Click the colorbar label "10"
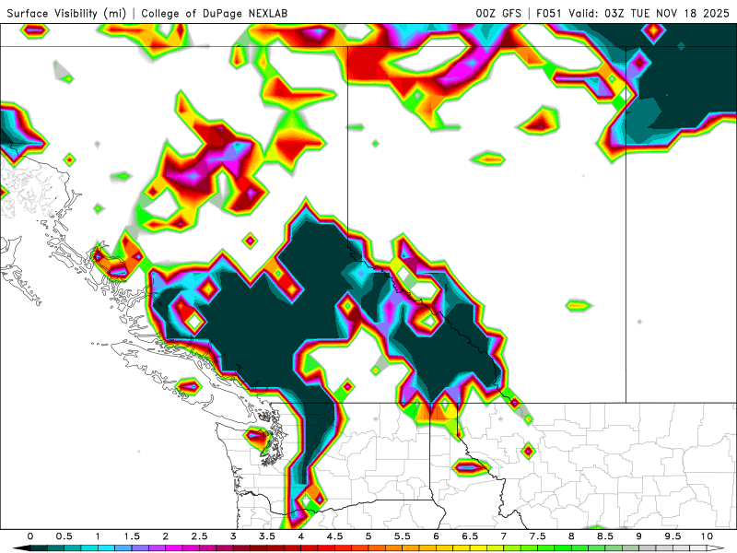 [x=707, y=536]
